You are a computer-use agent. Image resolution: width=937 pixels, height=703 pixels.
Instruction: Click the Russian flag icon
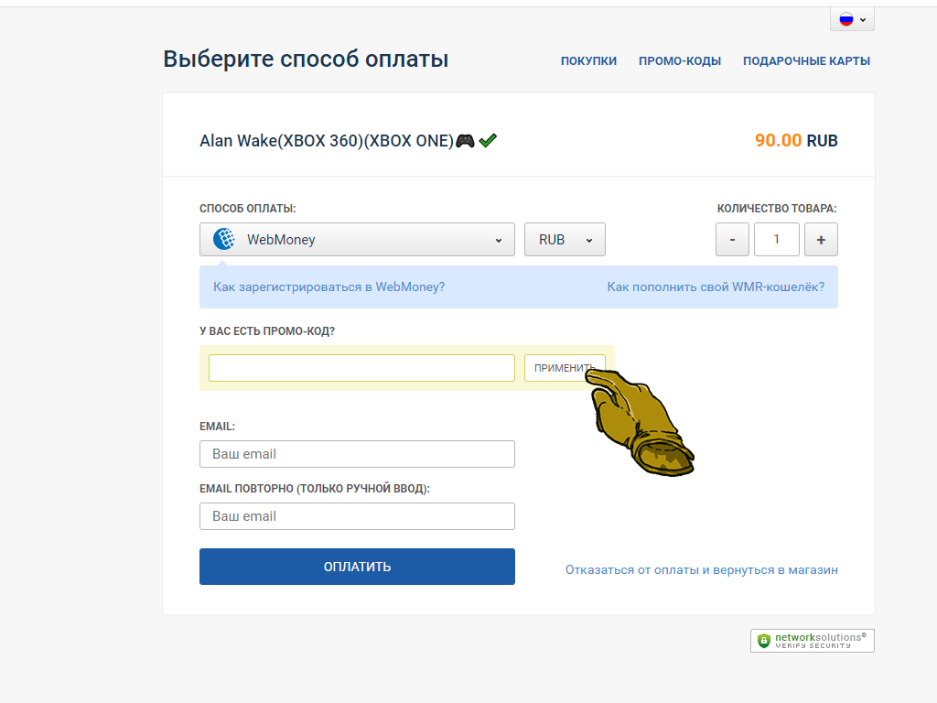[845, 19]
